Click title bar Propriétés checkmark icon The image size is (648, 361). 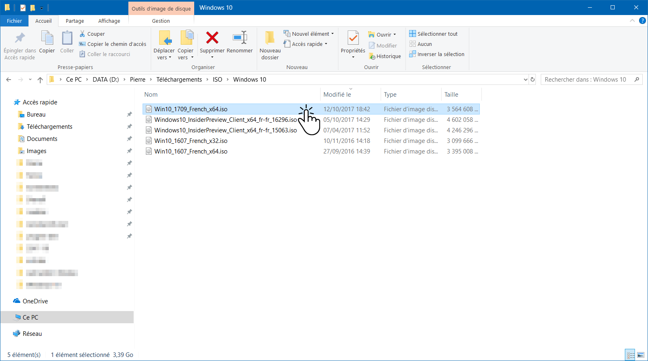23,8
